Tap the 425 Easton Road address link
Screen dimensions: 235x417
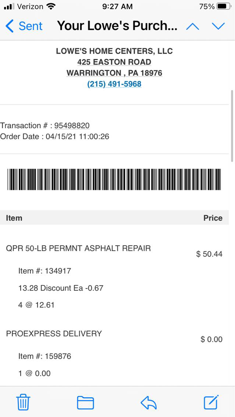coord(114,62)
